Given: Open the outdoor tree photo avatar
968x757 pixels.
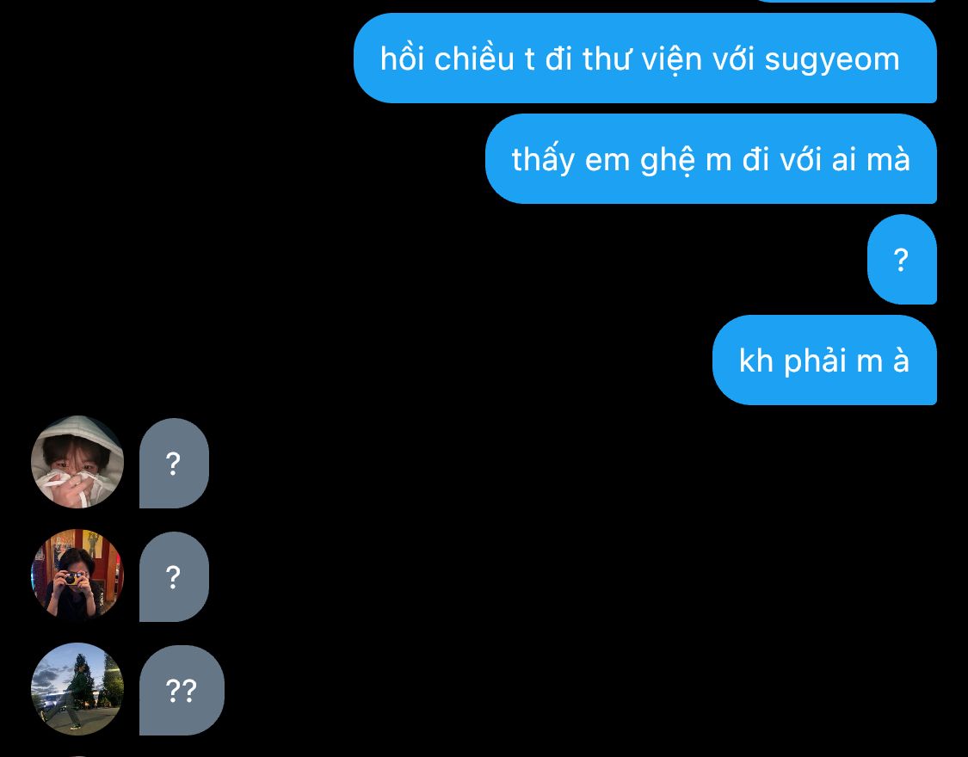Looking at the screenshot, I should click(77, 689).
